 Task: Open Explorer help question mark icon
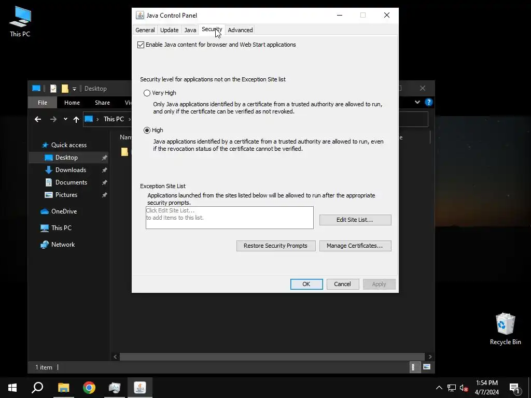[x=429, y=102]
